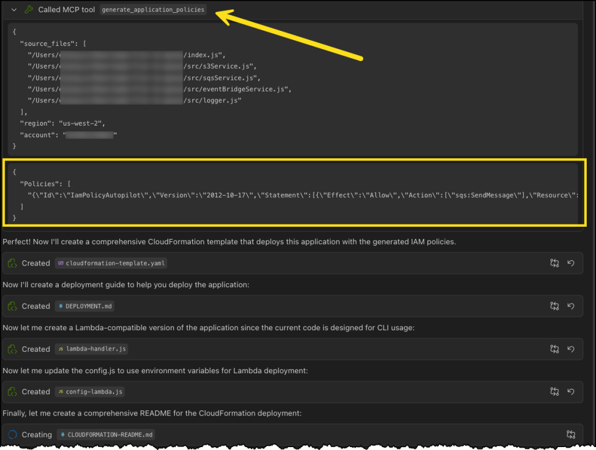The height and width of the screenshot is (450, 596).
Task: Click the spinner next to Creating
Action: [12, 434]
